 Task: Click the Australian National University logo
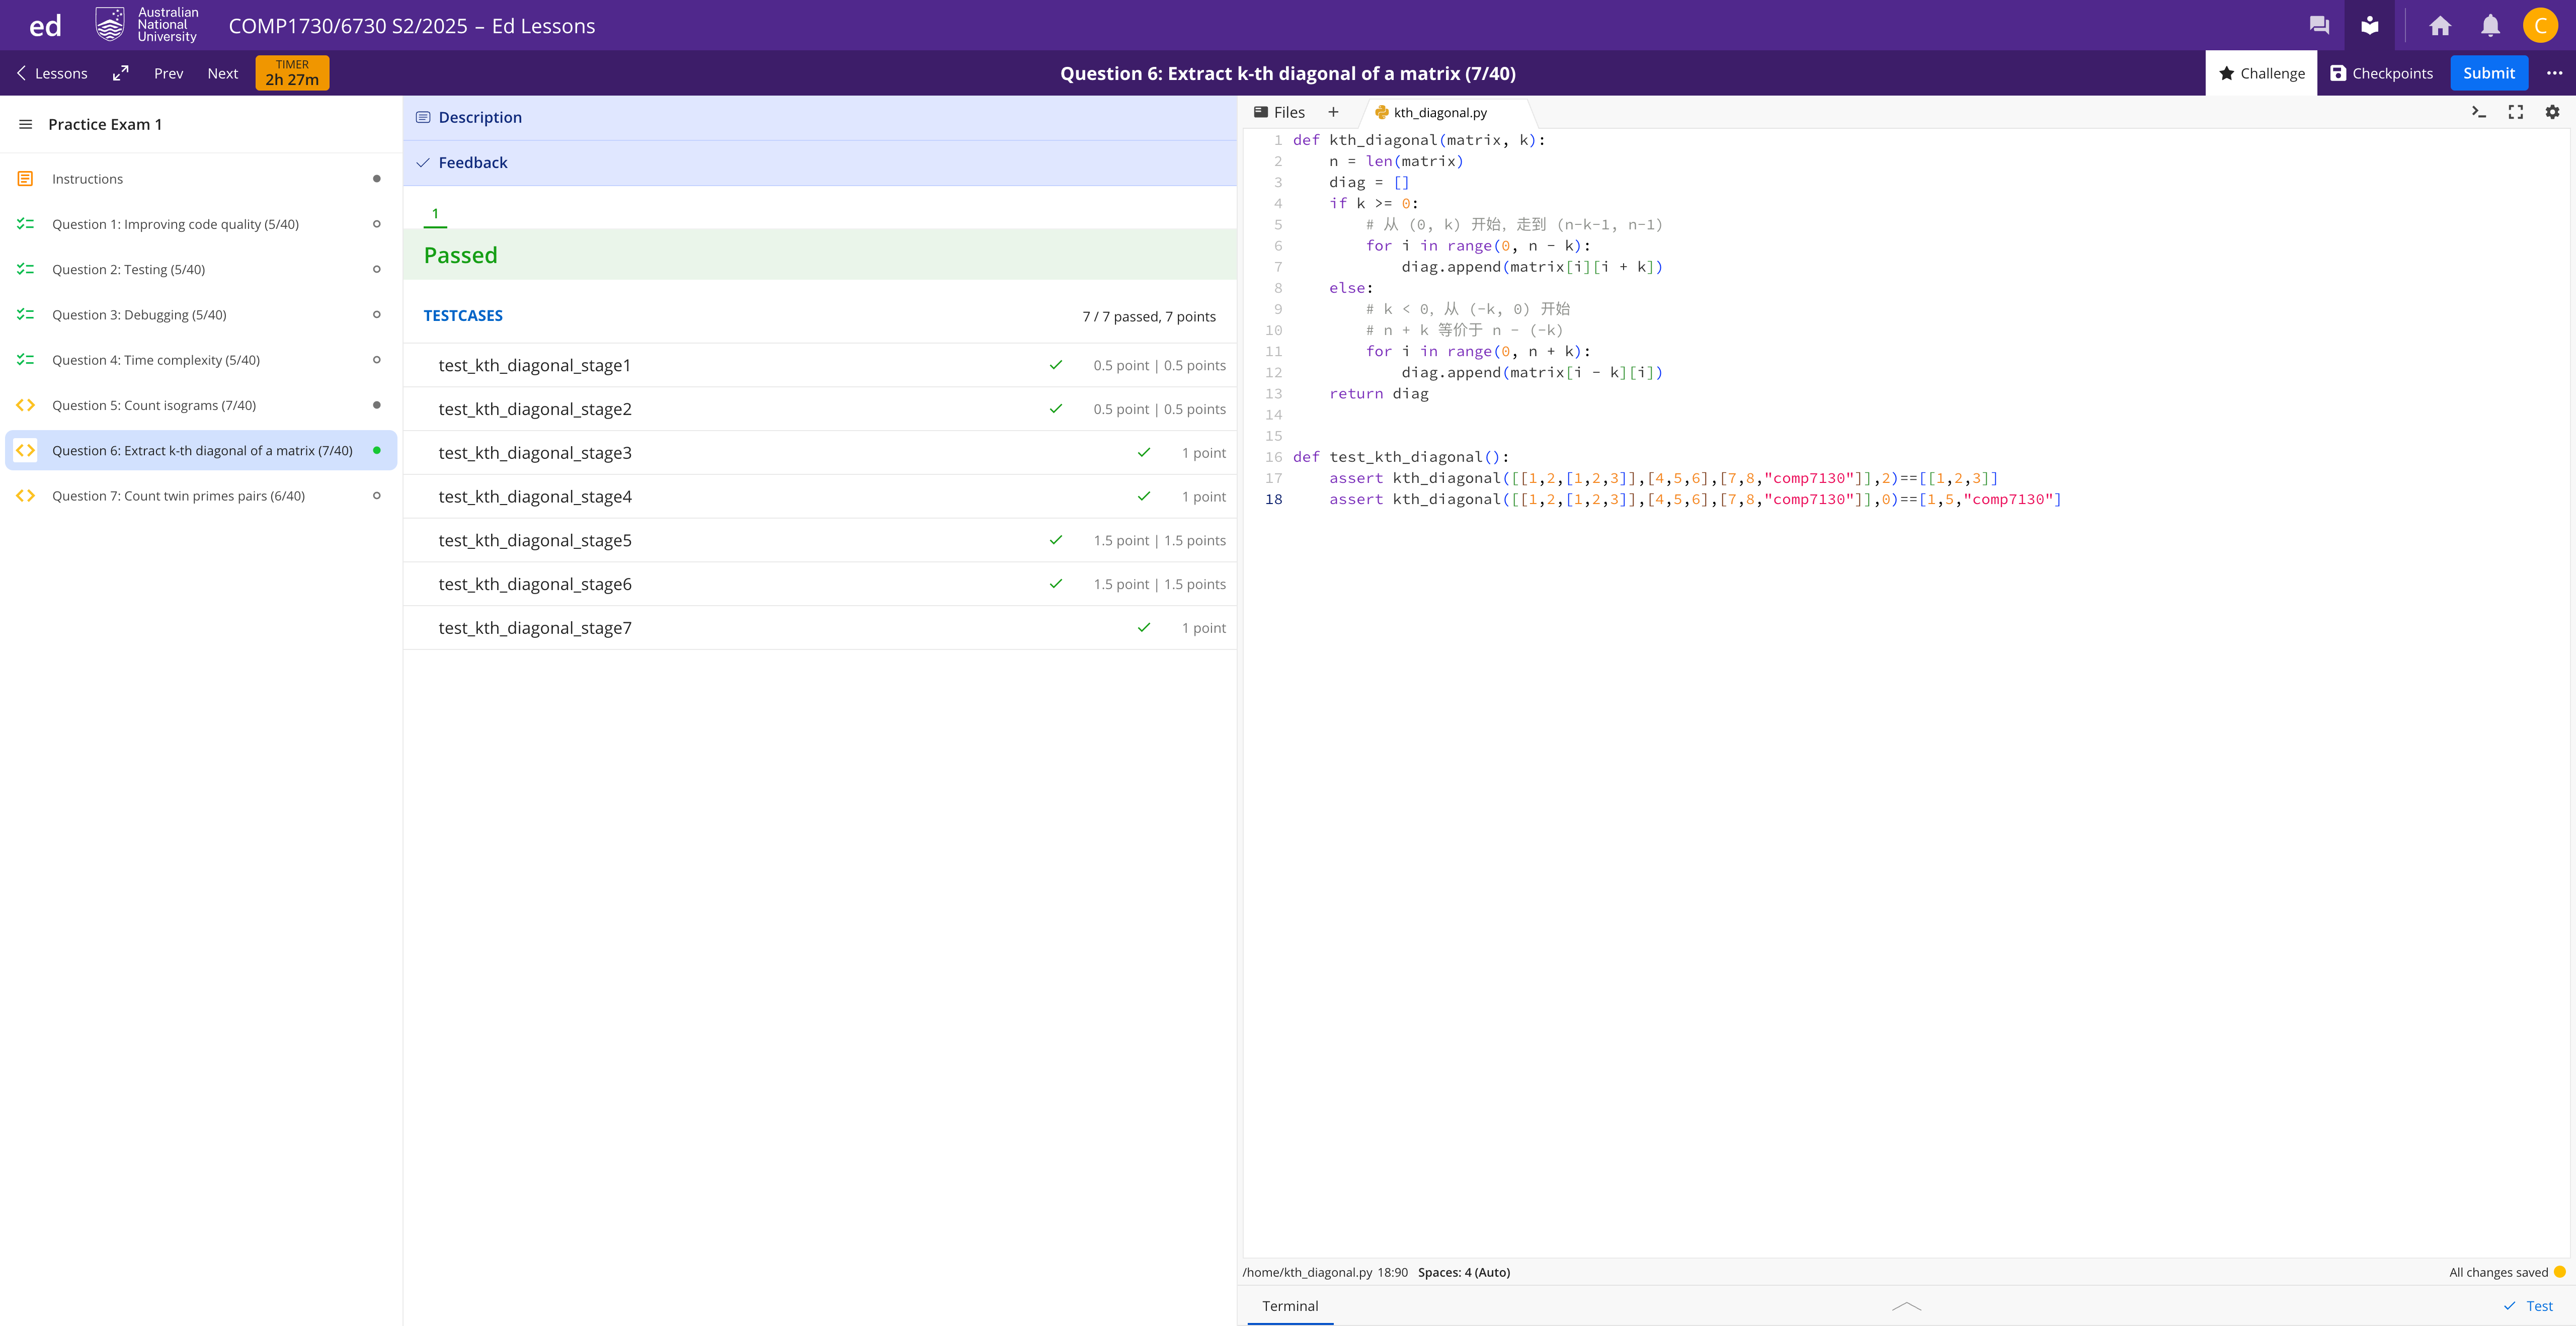pos(147,25)
